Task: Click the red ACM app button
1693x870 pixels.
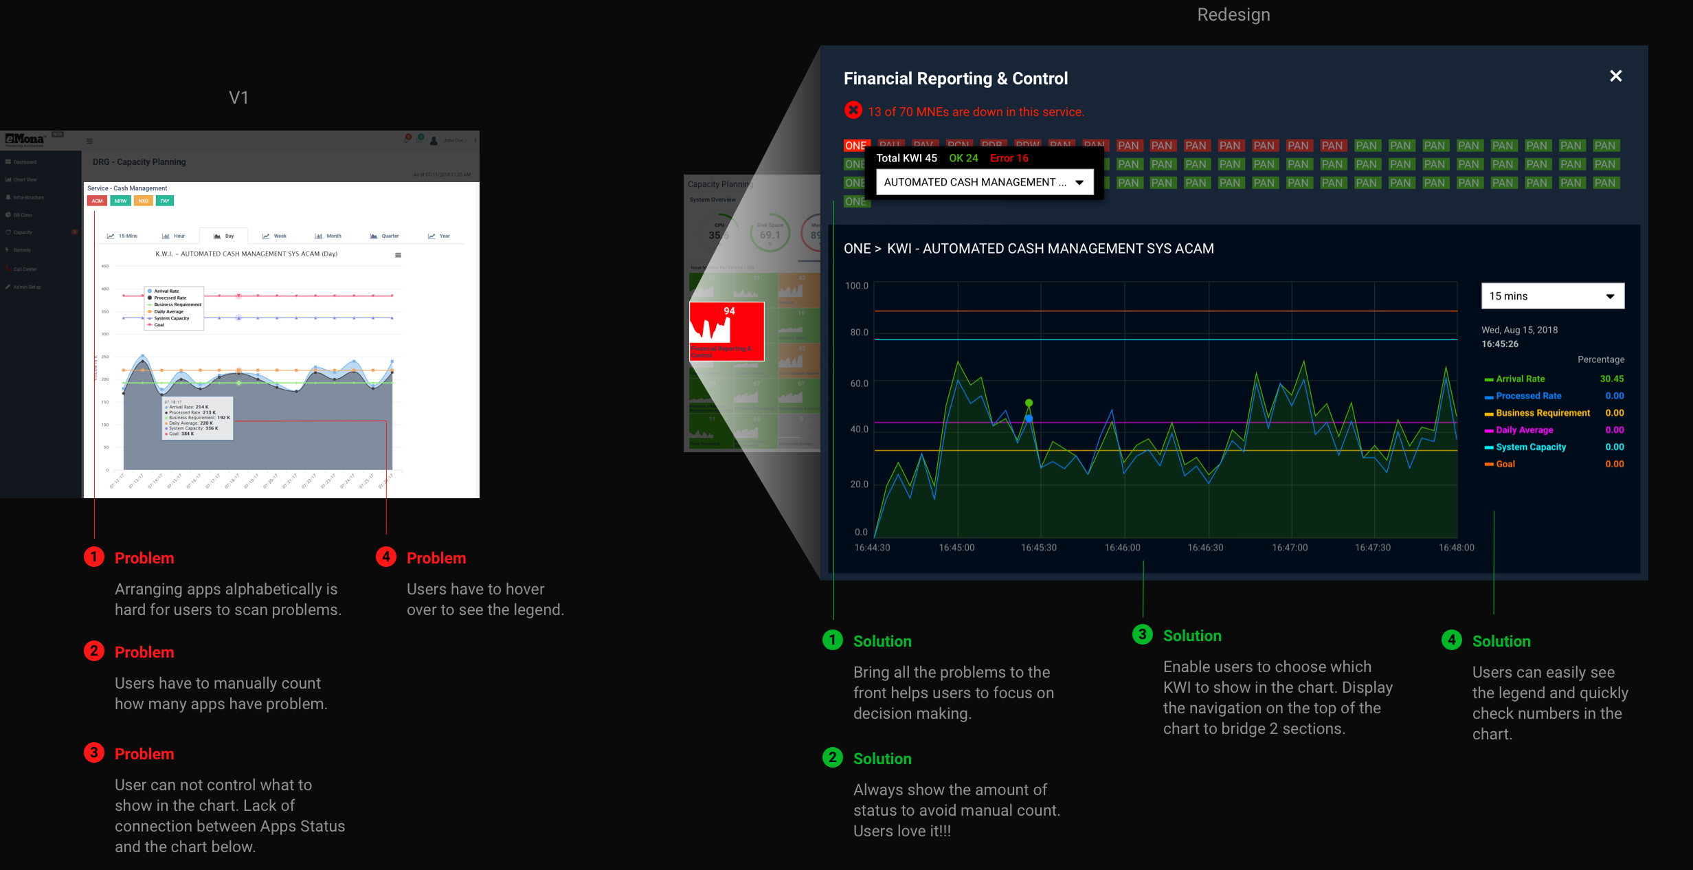Action: click(97, 201)
